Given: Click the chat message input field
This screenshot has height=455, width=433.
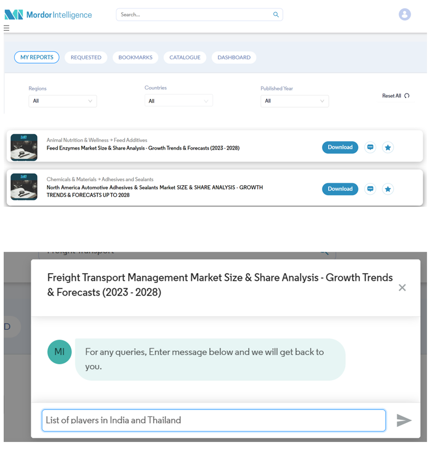Looking at the screenshot, I should pyautogui.click(x=214, y=420).
